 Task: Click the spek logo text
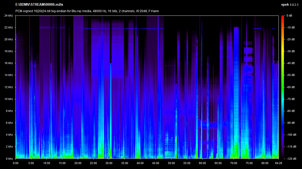(x=285, y=5)
